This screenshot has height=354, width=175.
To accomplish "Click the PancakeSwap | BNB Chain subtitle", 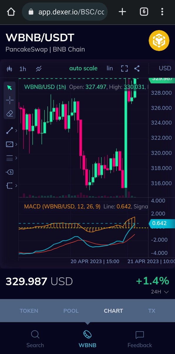I will 45,49.
